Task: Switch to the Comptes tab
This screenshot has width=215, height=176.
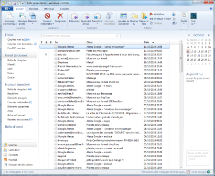Action: pos(64,9)
